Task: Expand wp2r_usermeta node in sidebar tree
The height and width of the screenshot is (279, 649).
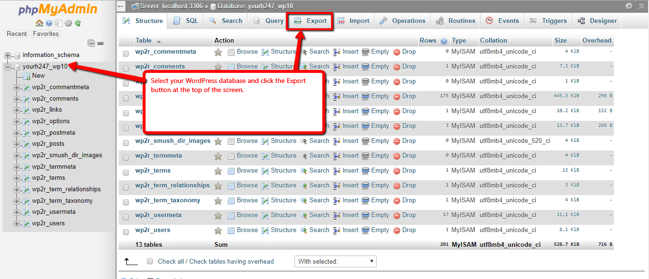Action: pos(17,212)
